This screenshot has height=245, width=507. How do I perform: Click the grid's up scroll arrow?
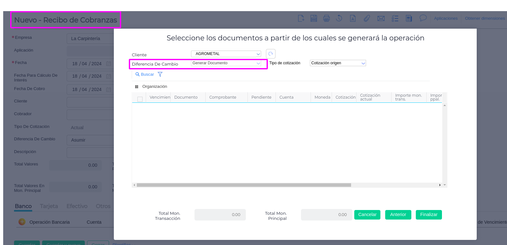click(x=445, y=105)
